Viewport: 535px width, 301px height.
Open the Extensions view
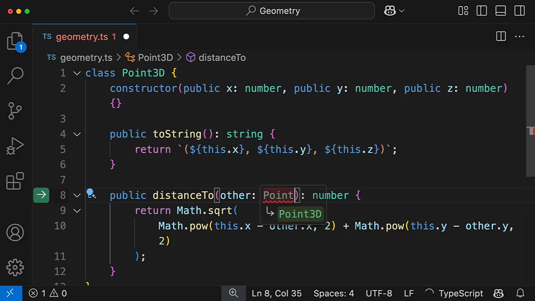pos(15,181)
